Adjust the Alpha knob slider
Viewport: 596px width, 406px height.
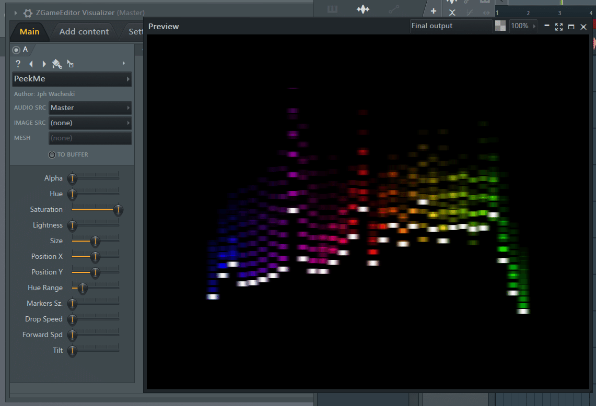(x=72, y=178)
